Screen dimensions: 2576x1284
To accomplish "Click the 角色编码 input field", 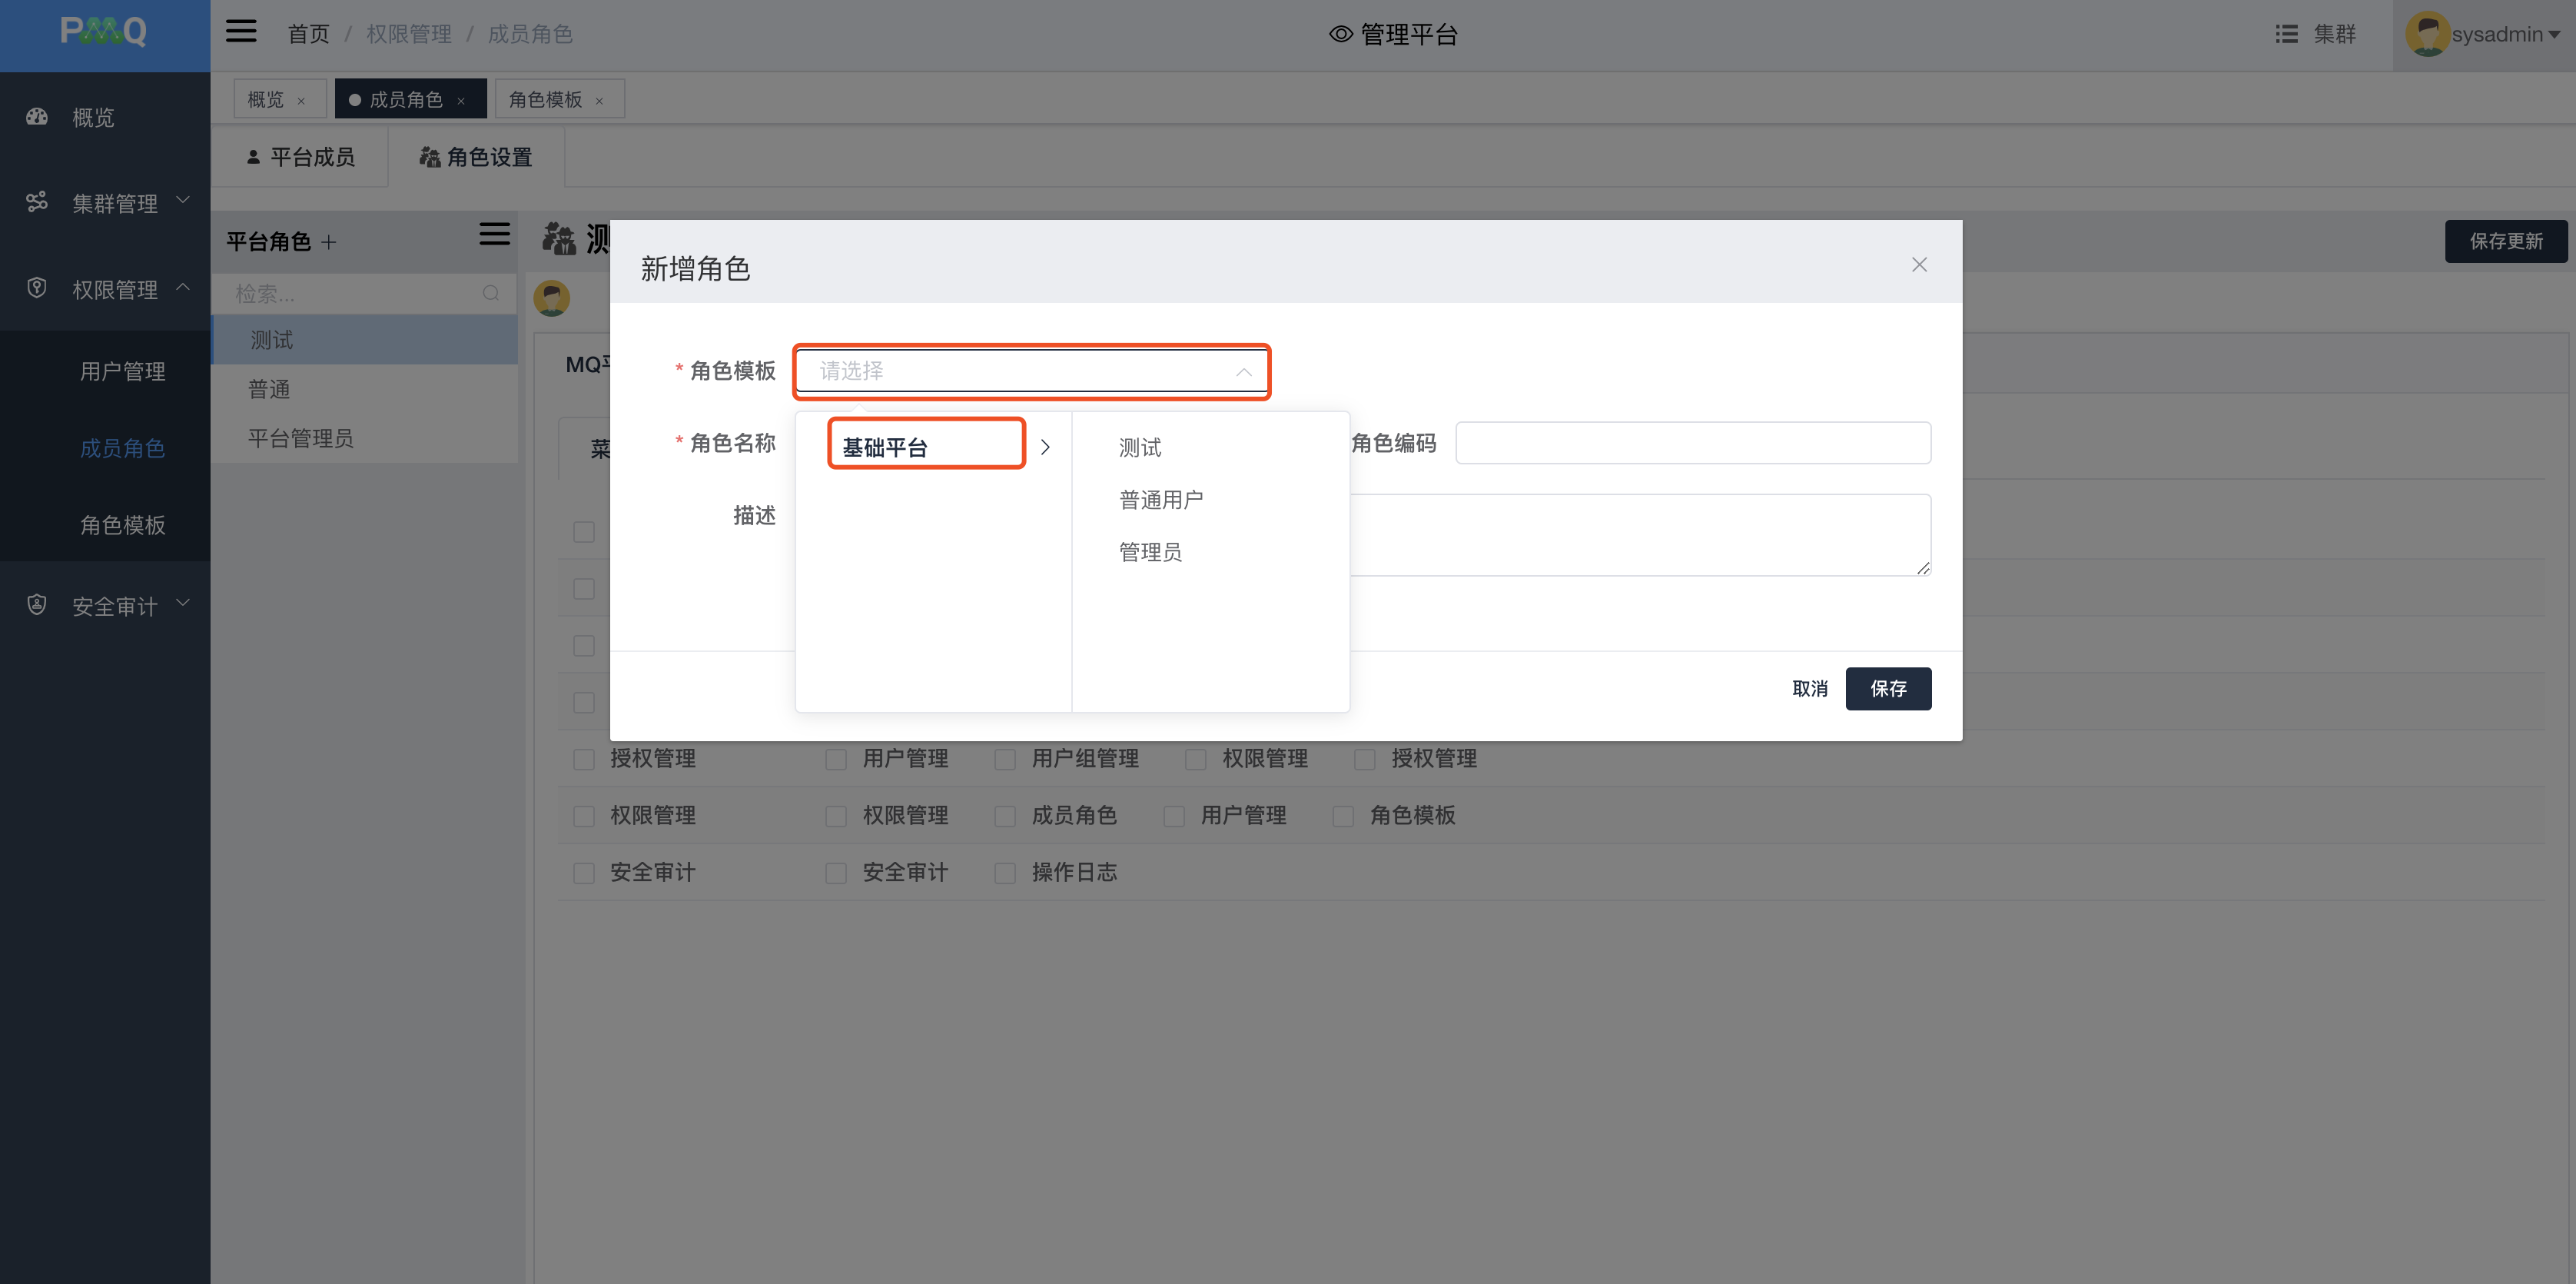I will [x=1692, y=442].
